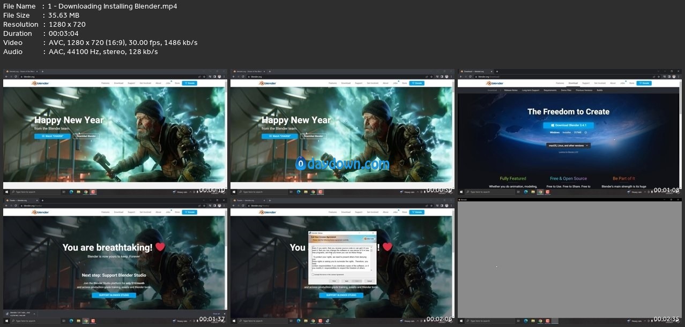Open Chrome menu dots in the 00:01:08 frame
The image size is (685, 327).
click(678, 77)
